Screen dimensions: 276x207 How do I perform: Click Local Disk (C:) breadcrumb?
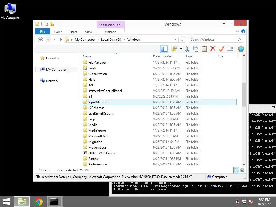[x=111, y=40]
